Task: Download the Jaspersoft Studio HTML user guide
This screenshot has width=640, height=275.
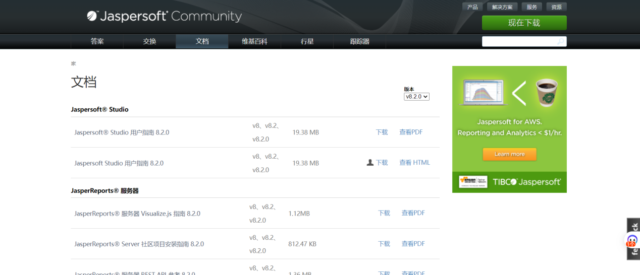Action: click(382, 163)
